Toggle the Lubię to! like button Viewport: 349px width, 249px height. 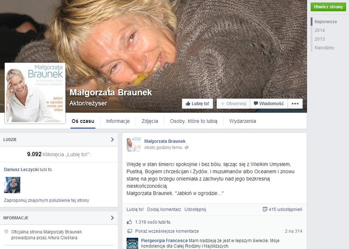197,104
